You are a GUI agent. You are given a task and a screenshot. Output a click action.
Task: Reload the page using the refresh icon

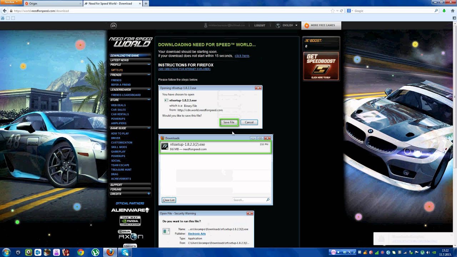click(x=341, y=11)
